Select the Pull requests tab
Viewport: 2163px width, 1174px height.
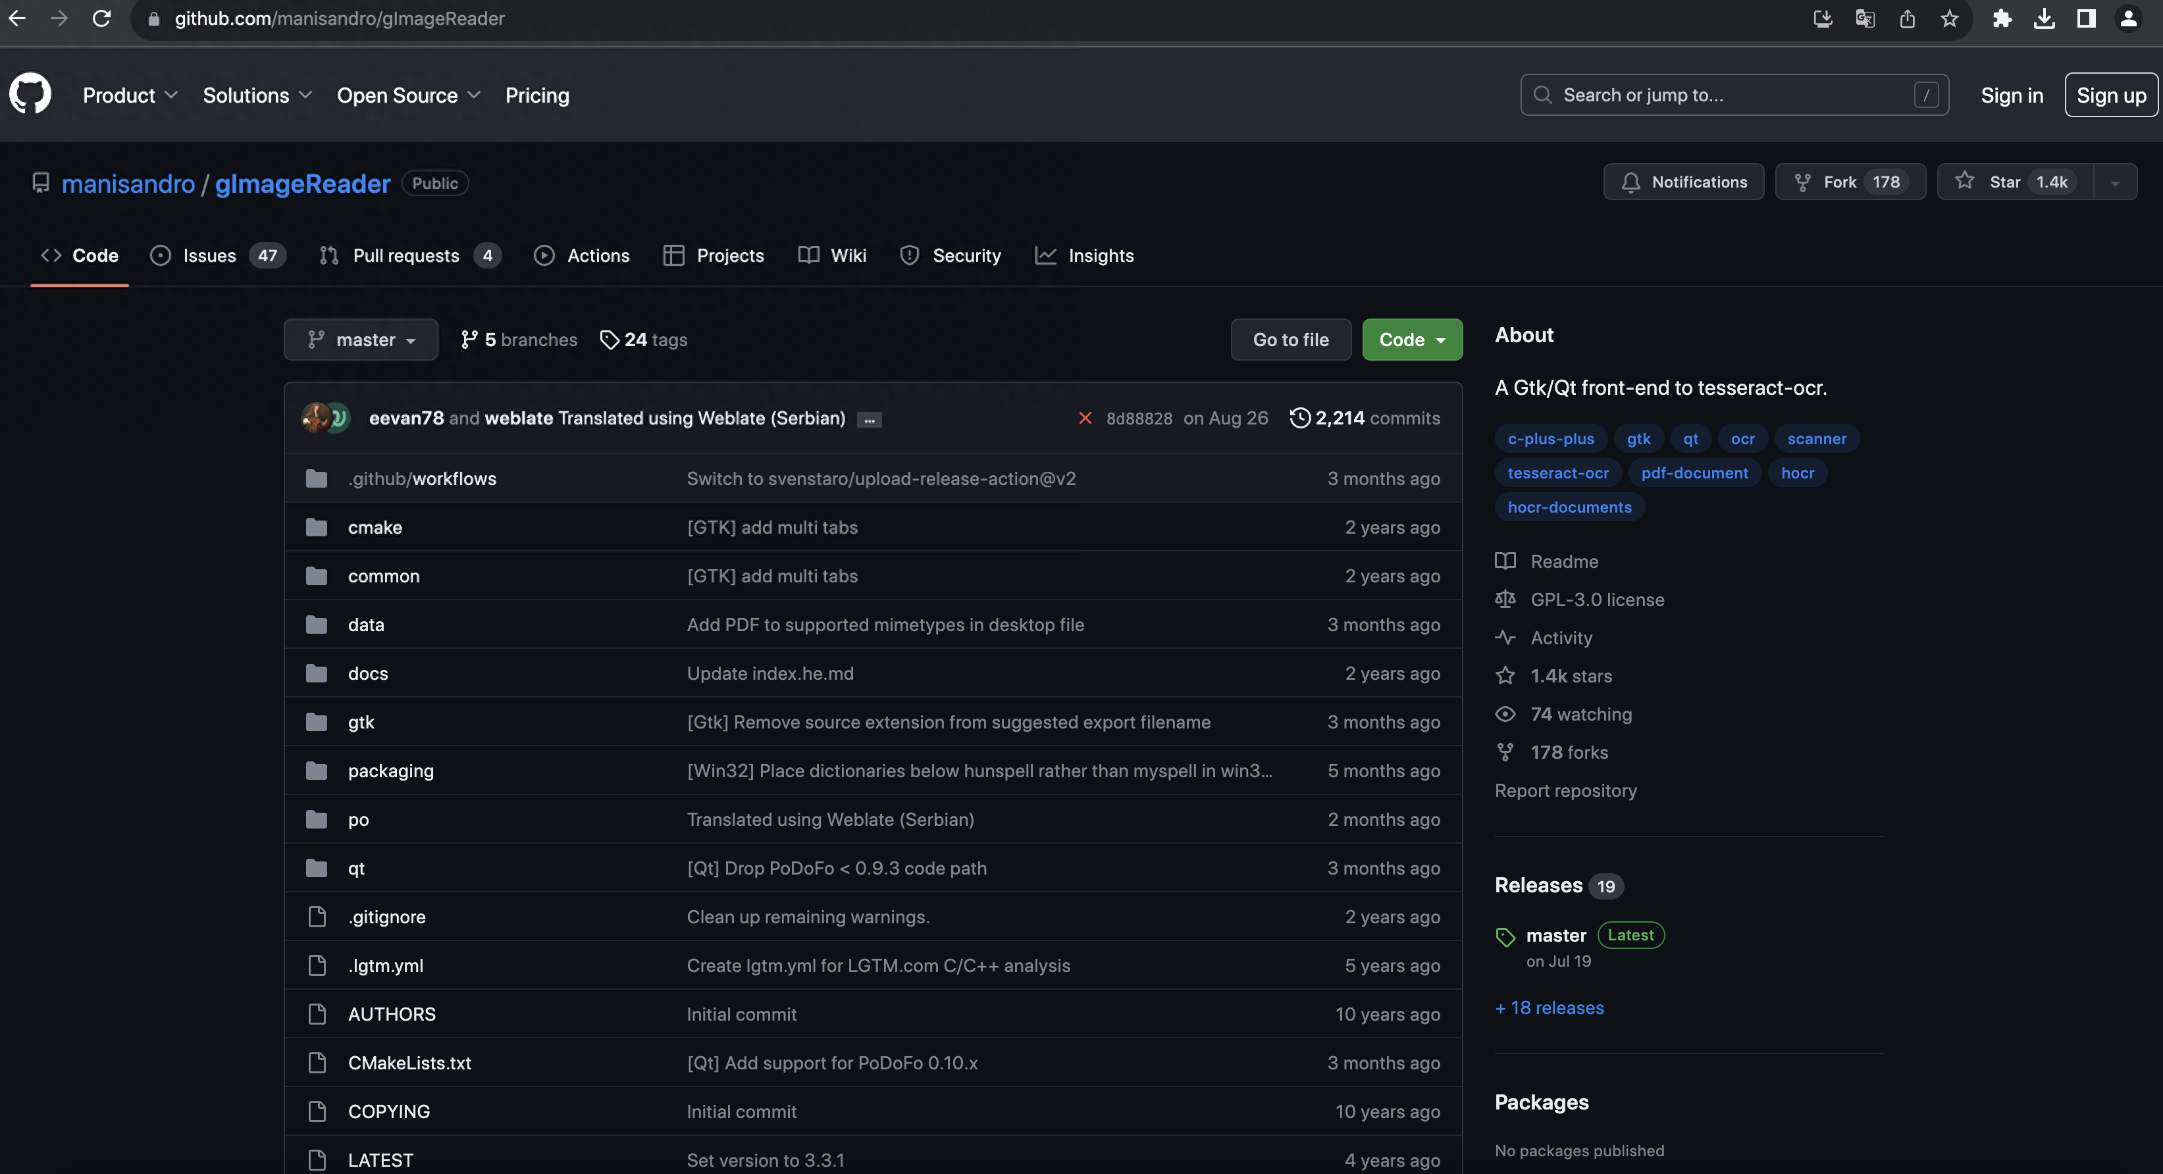point(406,256)
